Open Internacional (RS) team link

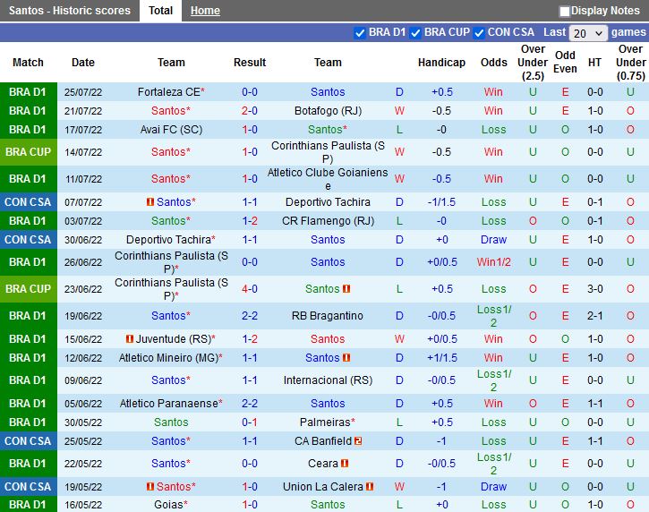point(328,380)
